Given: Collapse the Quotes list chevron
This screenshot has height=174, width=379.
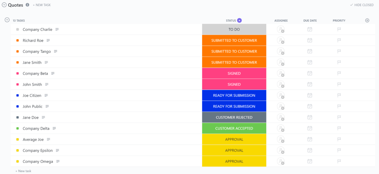Looking at the screenshot, I should tap(4, 5).
